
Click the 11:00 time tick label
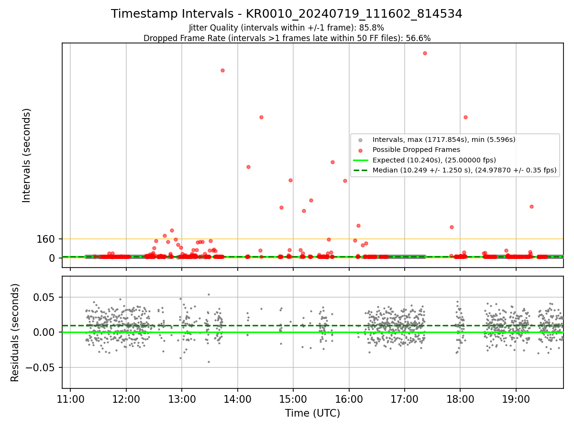(70, 399)
